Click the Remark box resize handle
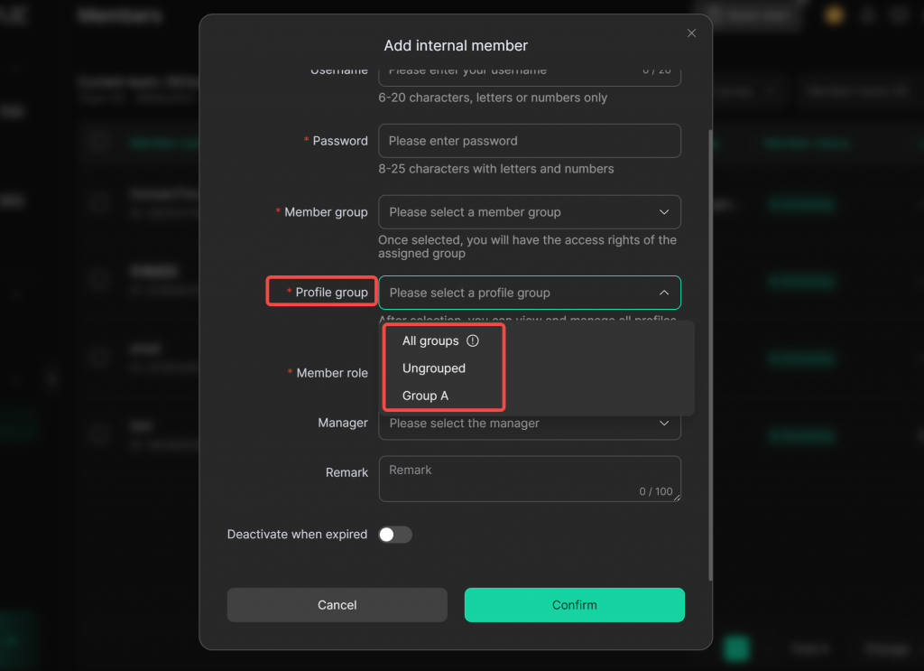This screenshot has width=924, height=671. 677,497
